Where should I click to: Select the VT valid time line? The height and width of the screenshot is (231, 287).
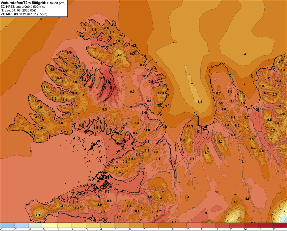(24, 14)
